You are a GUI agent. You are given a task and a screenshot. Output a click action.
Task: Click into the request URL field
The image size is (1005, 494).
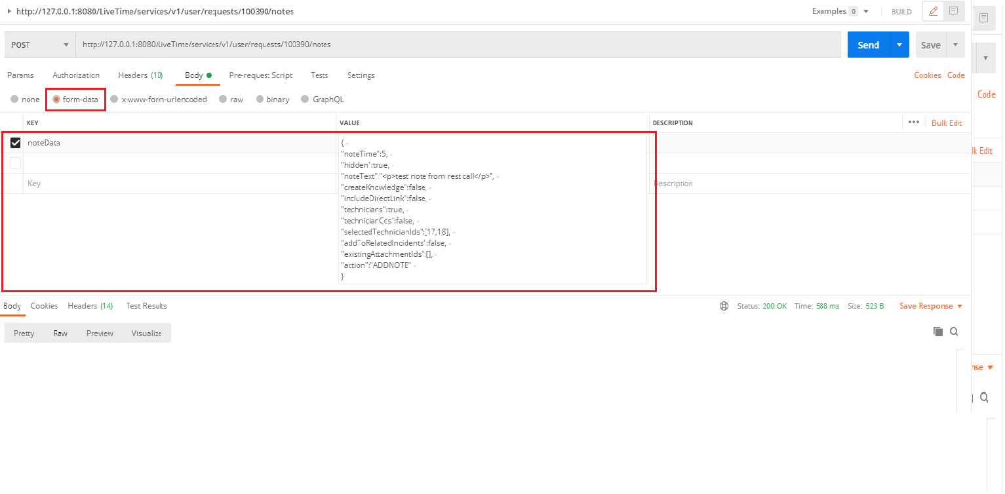pyautogui.click(x=458, y=45)
